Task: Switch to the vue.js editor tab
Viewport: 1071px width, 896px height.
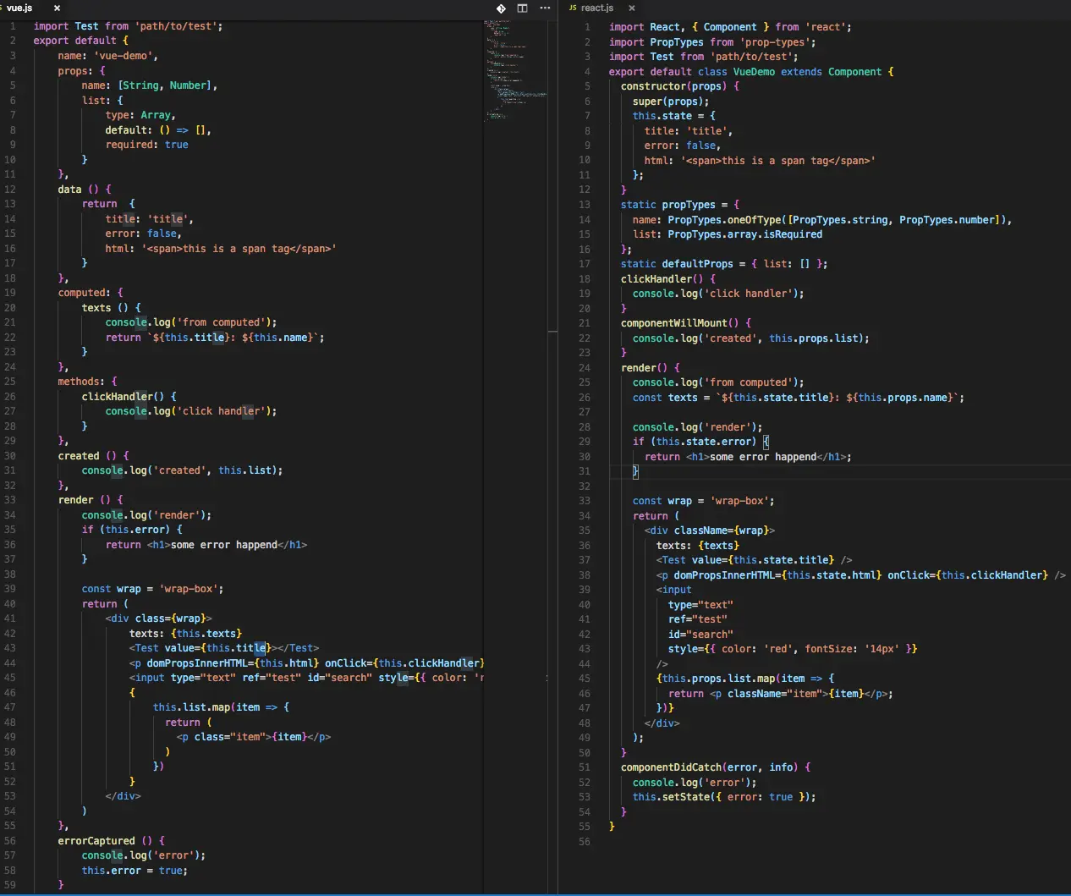Action: coord(19,8)
